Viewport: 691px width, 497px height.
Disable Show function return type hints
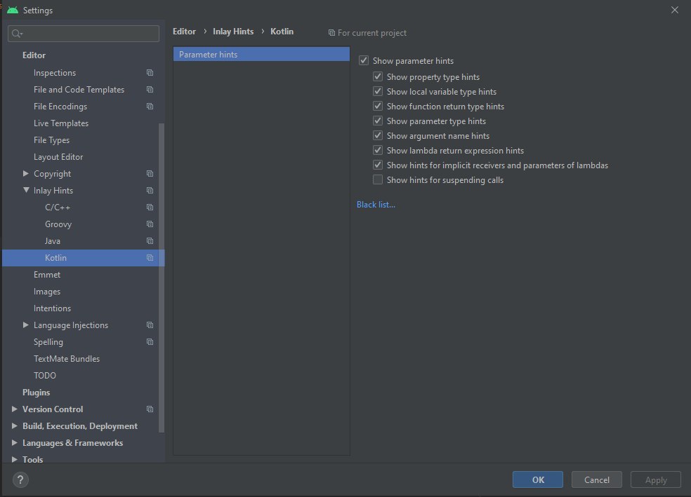point(378,106)
